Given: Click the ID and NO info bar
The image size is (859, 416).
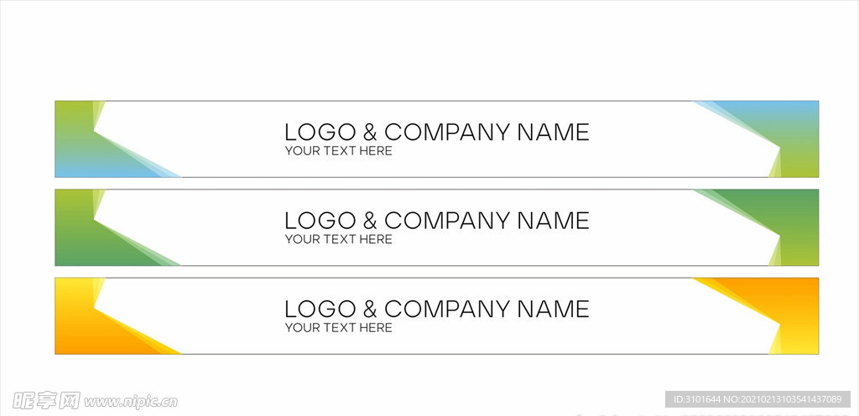Looking at the screenshot, I should (x=757, y=399).
